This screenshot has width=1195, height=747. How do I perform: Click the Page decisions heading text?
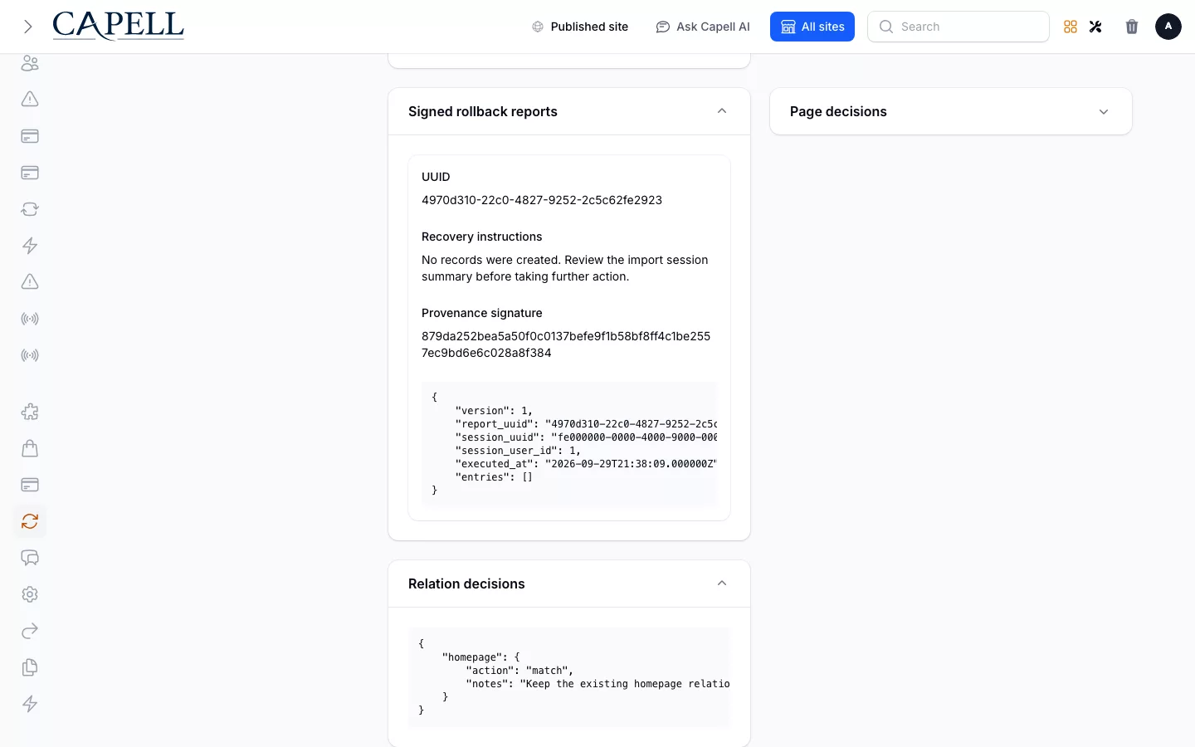tap(838, 111)
